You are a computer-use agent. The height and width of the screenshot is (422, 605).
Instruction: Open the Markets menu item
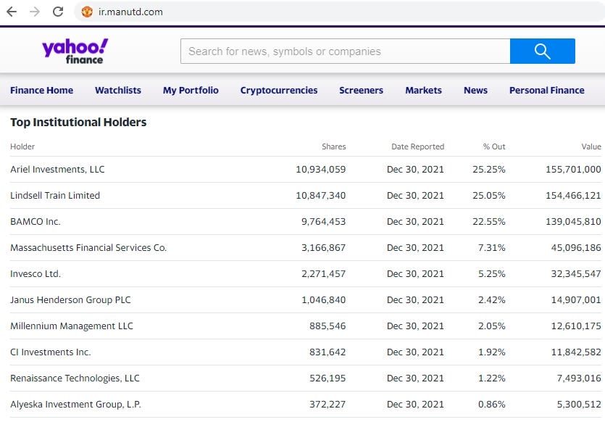coord(423,91)
